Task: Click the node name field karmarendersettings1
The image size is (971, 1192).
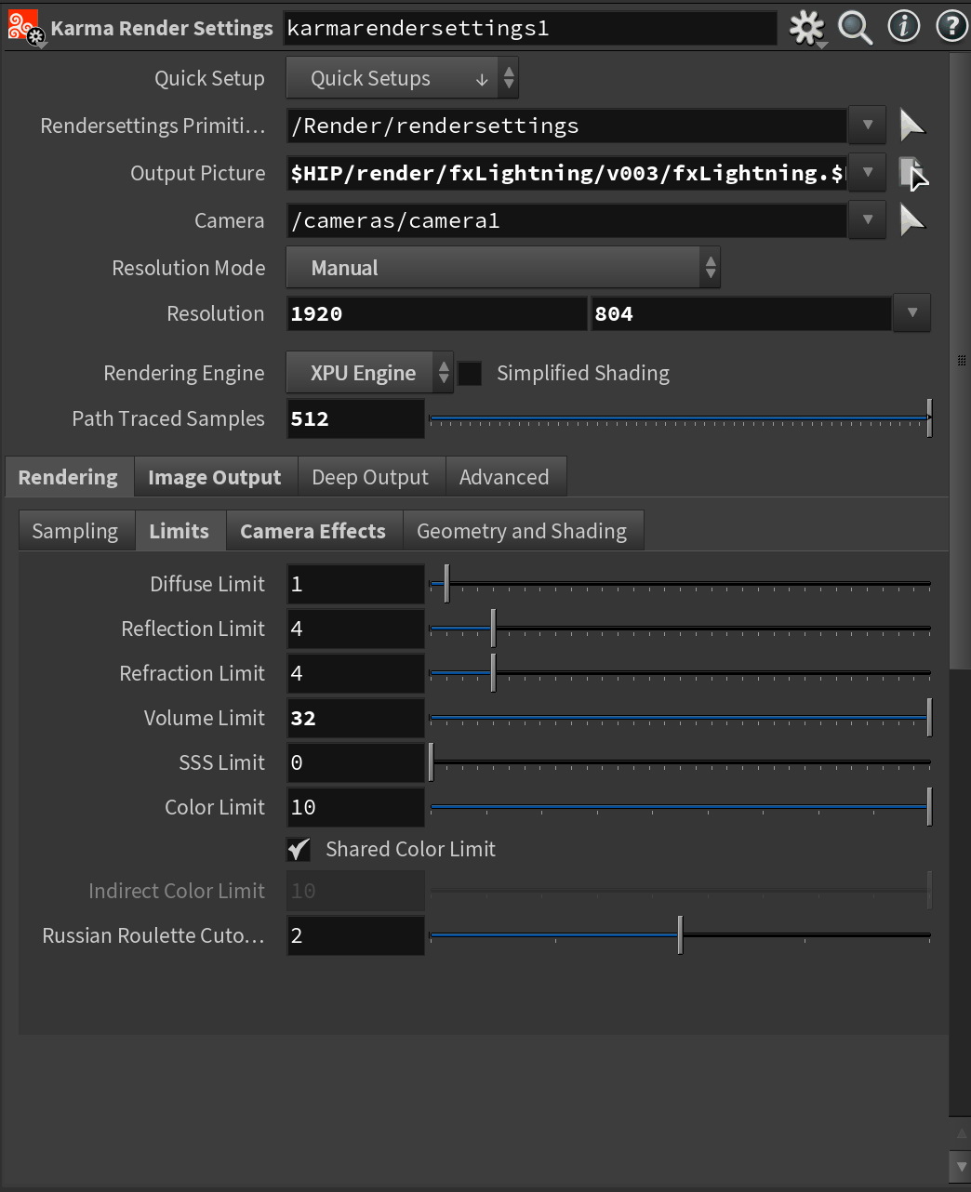Action: coord(530,28)
